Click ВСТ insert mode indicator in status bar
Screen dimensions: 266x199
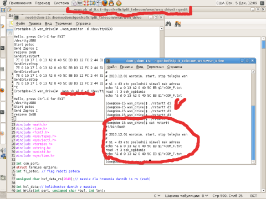[253, 196]
